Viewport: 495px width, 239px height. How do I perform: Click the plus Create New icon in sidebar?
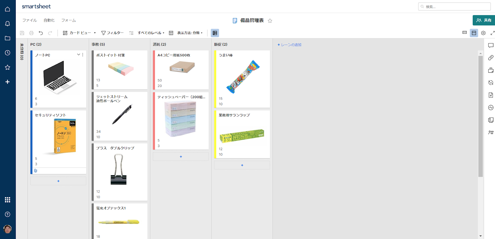pyautogui.click(x=8, y=82)
